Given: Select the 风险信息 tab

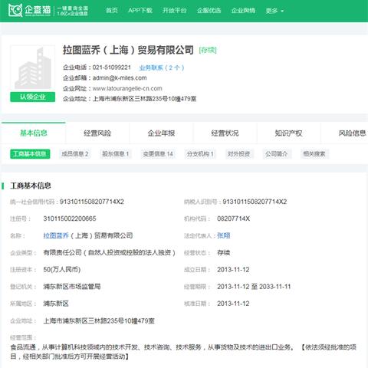Looking at the screenshot, I should coord(352,133).
